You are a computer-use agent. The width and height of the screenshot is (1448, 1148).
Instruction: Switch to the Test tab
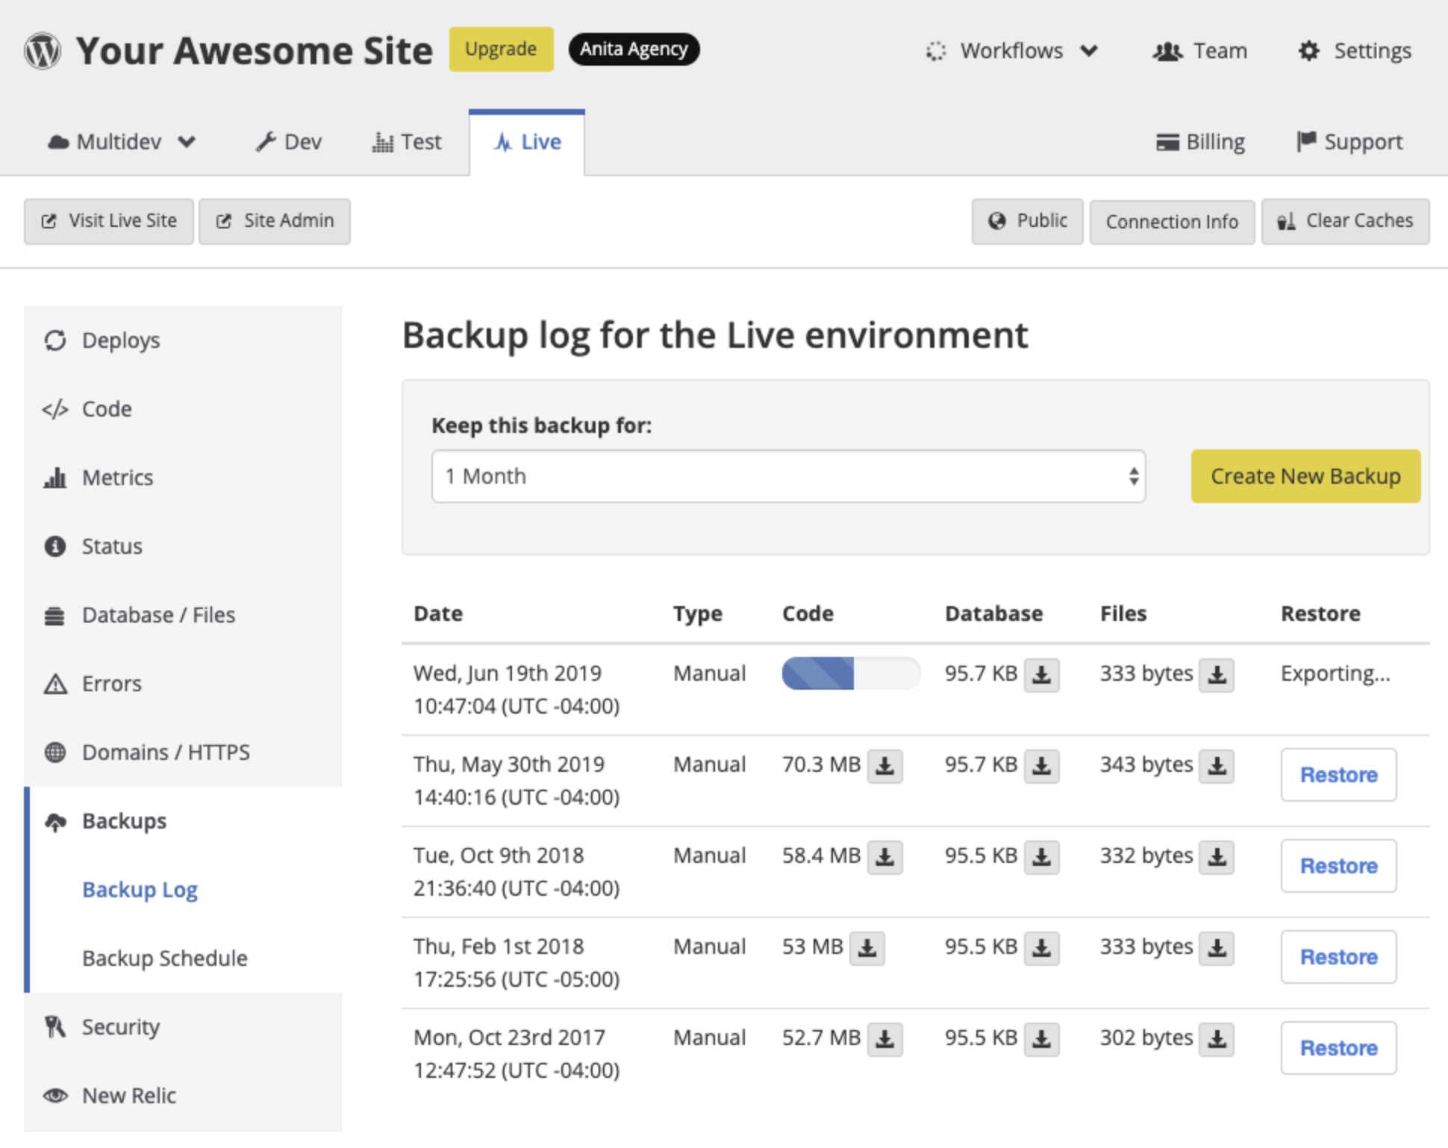[x=407, y=142]
